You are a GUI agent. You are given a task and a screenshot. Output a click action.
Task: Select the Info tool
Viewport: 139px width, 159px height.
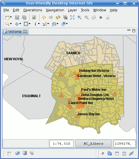35,24
